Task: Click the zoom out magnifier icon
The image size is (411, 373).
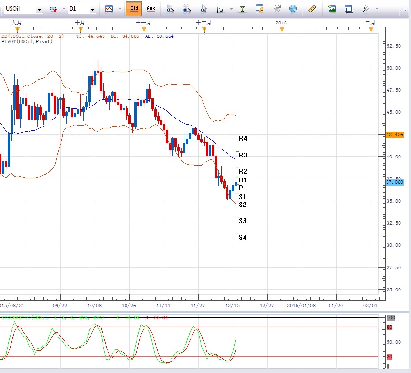Action: coord(186,9)
